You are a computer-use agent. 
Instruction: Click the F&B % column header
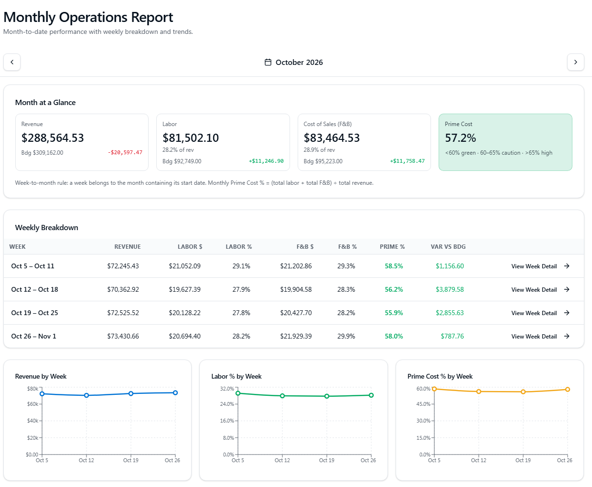pos(347,247)
